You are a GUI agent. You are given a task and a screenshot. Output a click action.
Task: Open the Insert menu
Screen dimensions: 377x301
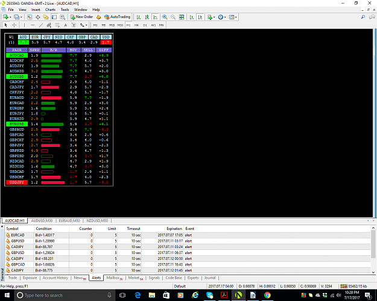click(36, 10)
